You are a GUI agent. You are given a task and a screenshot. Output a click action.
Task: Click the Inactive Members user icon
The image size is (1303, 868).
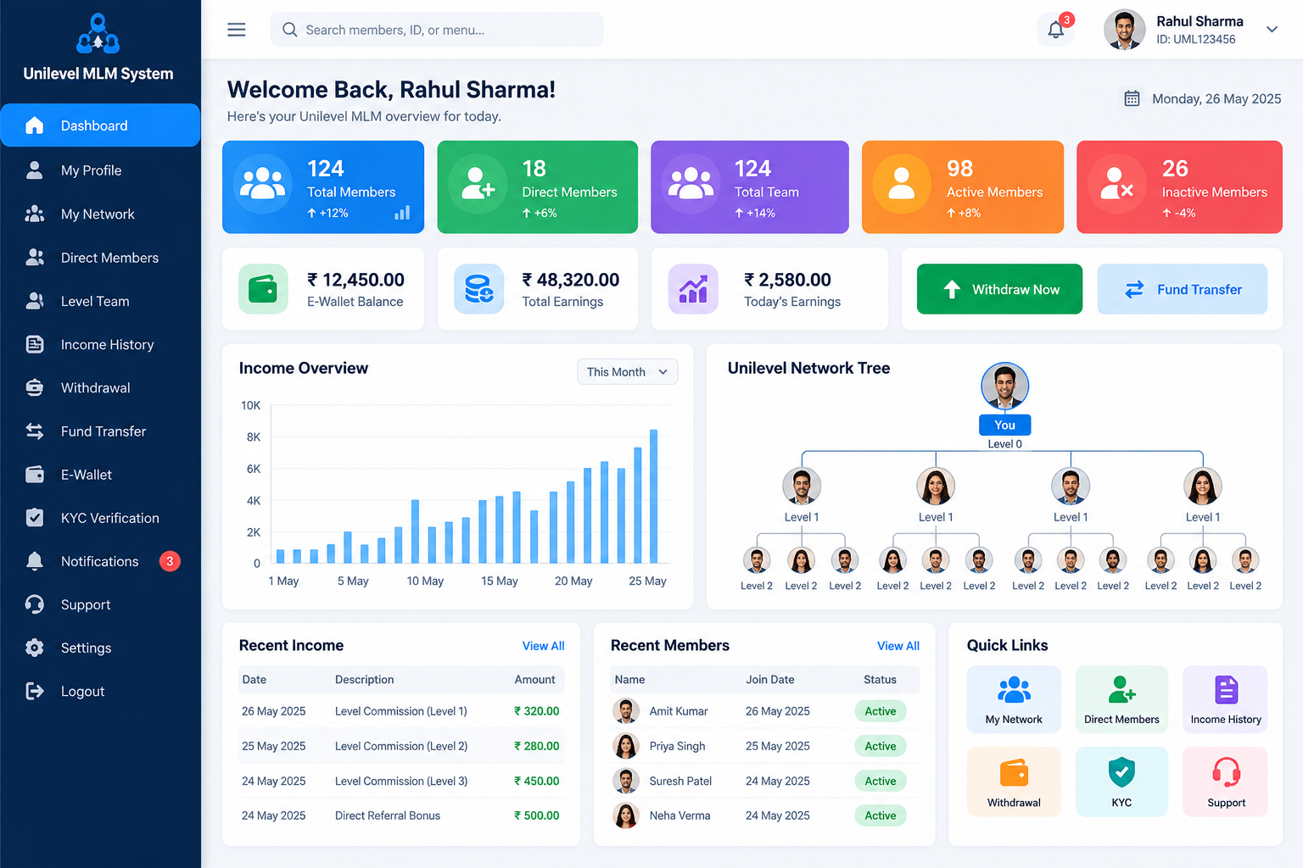(x=1116, y=182)
